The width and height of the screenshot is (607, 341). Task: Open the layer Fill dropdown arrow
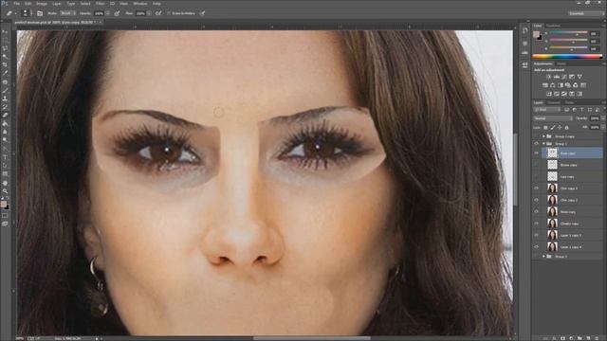603,127
